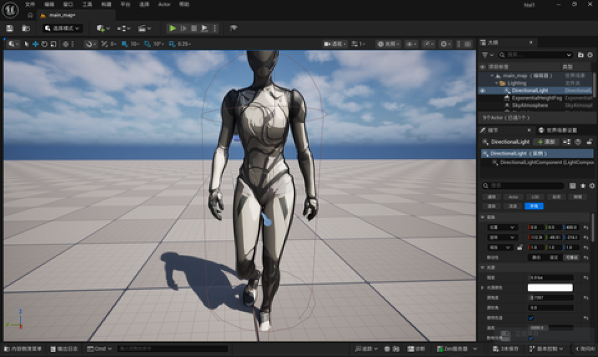The image size is (598, 357).
Task: Choose the select objects arrow tool
Action: [x=26, y=44]
